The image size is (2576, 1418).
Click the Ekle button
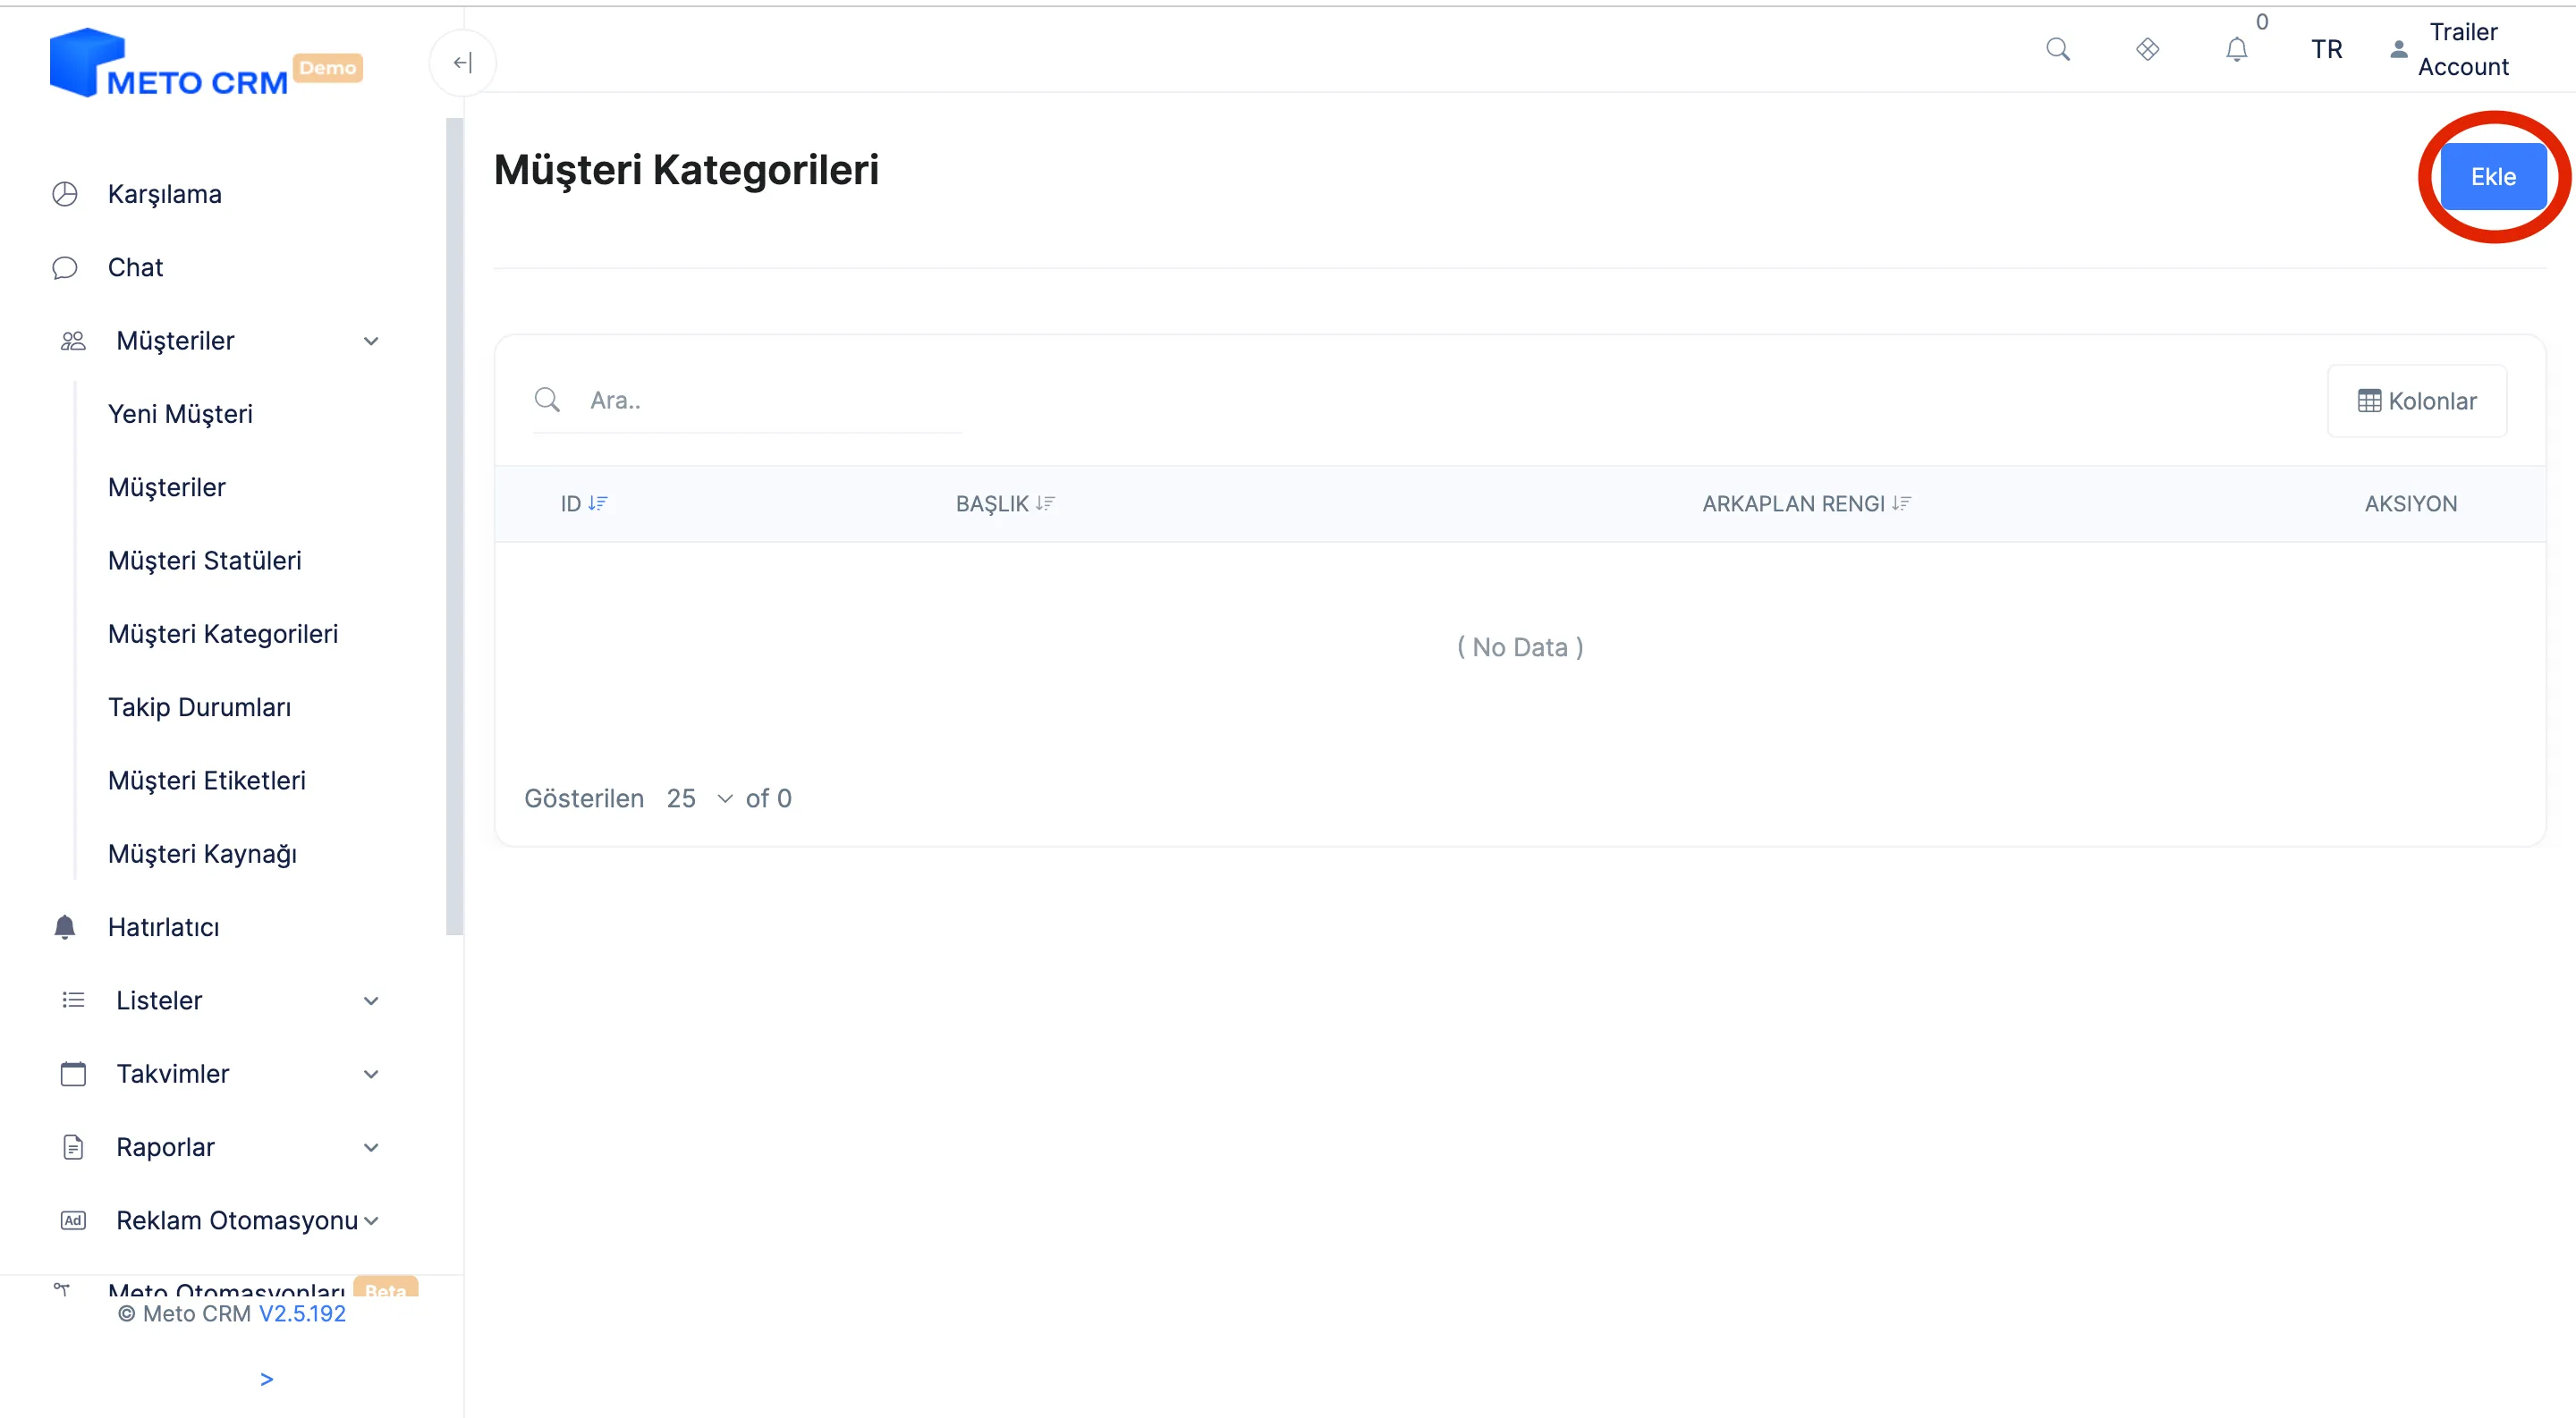tap(2493, 177)
